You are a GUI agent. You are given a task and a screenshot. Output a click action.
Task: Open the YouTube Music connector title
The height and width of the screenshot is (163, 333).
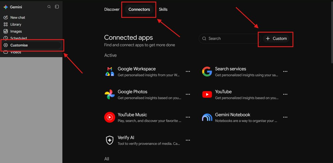(x=132, y=115)
